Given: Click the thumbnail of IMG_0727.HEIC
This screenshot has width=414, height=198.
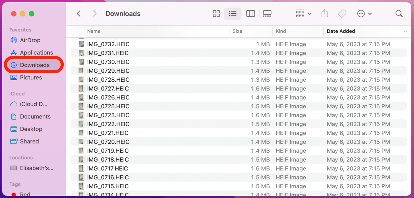Looking at the screenshot, I should [x=81, y=89].
